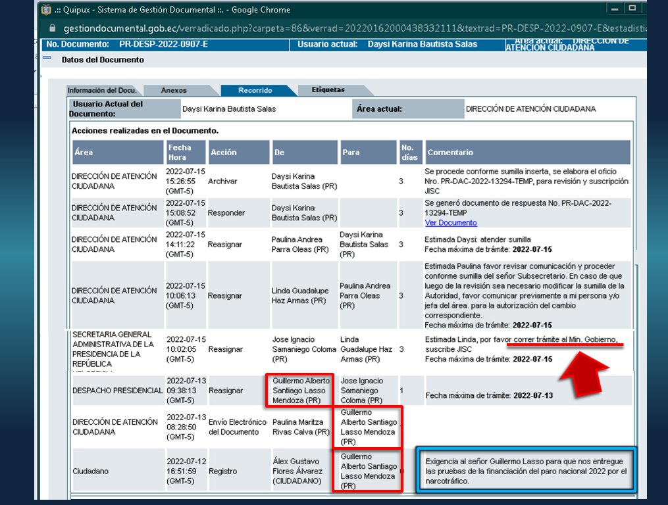Click the DESPACHO PRESIDENCIAL area cell
This screenshot has width=668, height=505.
[118, 391]
